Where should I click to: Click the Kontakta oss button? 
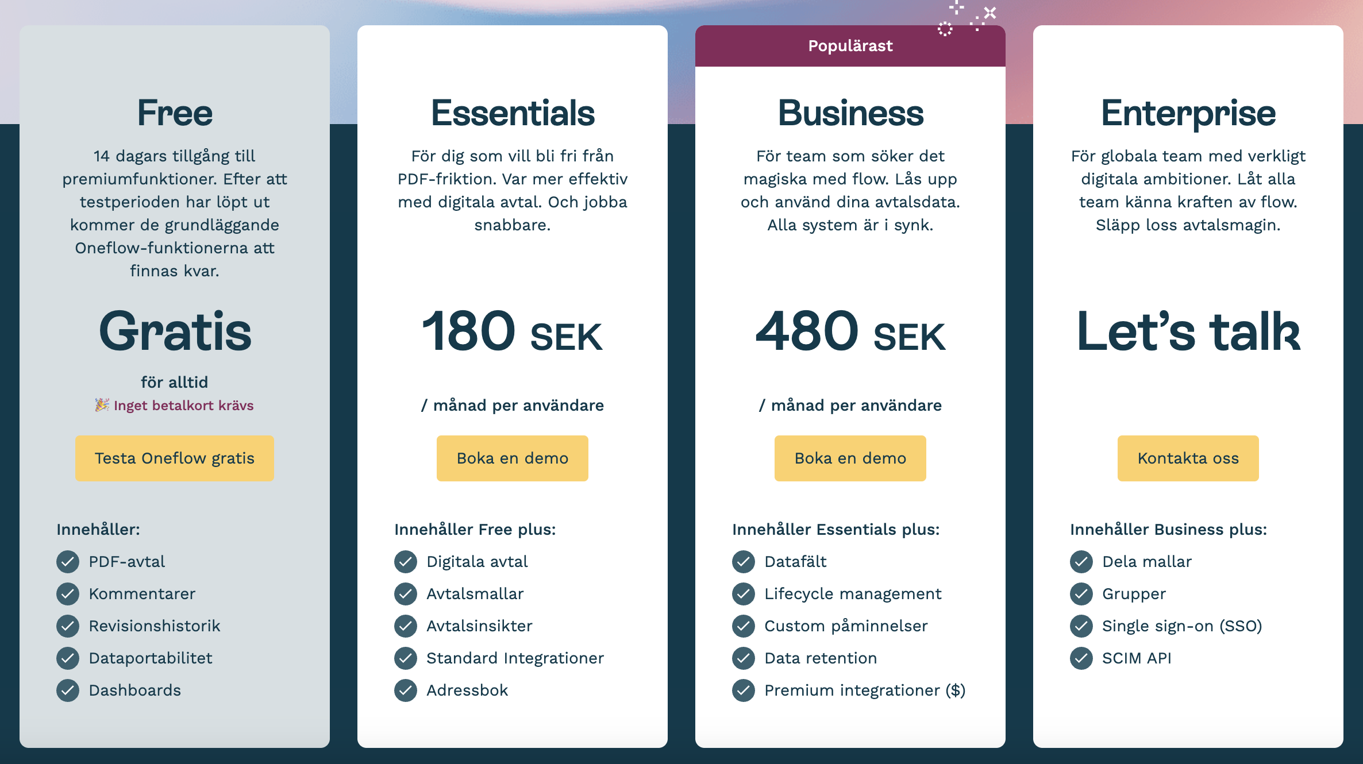point(1188,458)
